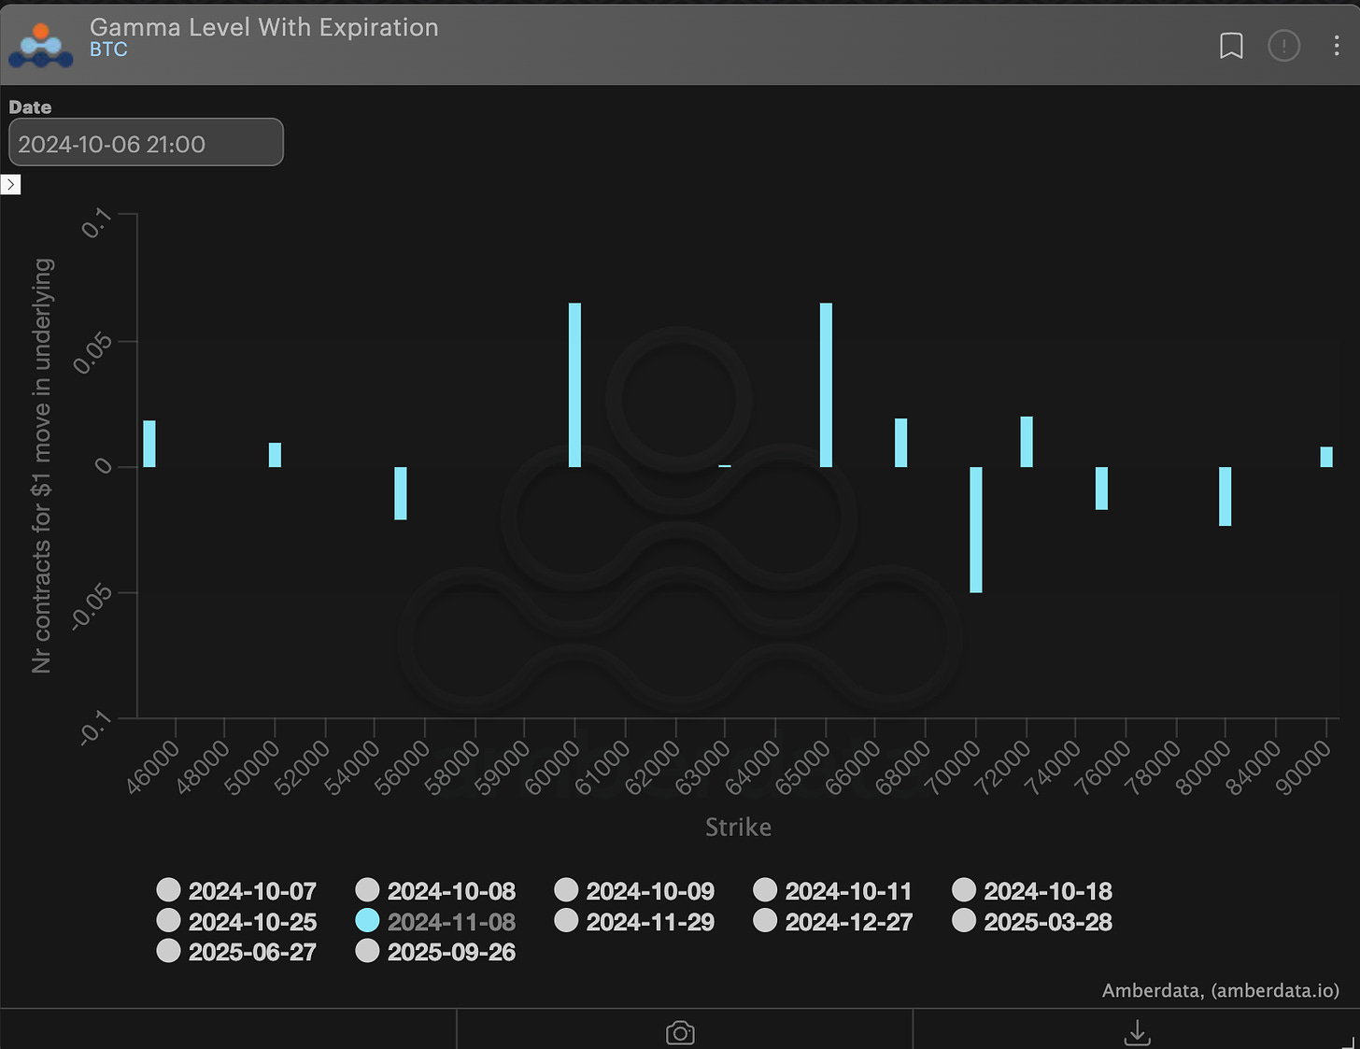Click the Date input field

click(146, 142)
